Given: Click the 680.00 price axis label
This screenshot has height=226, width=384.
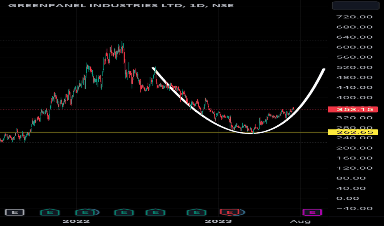Looking at the screenshot, I should coord(354,27).
